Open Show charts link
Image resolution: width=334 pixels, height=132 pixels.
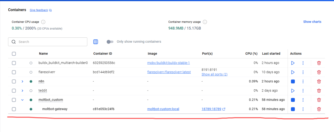click(312, 22)
